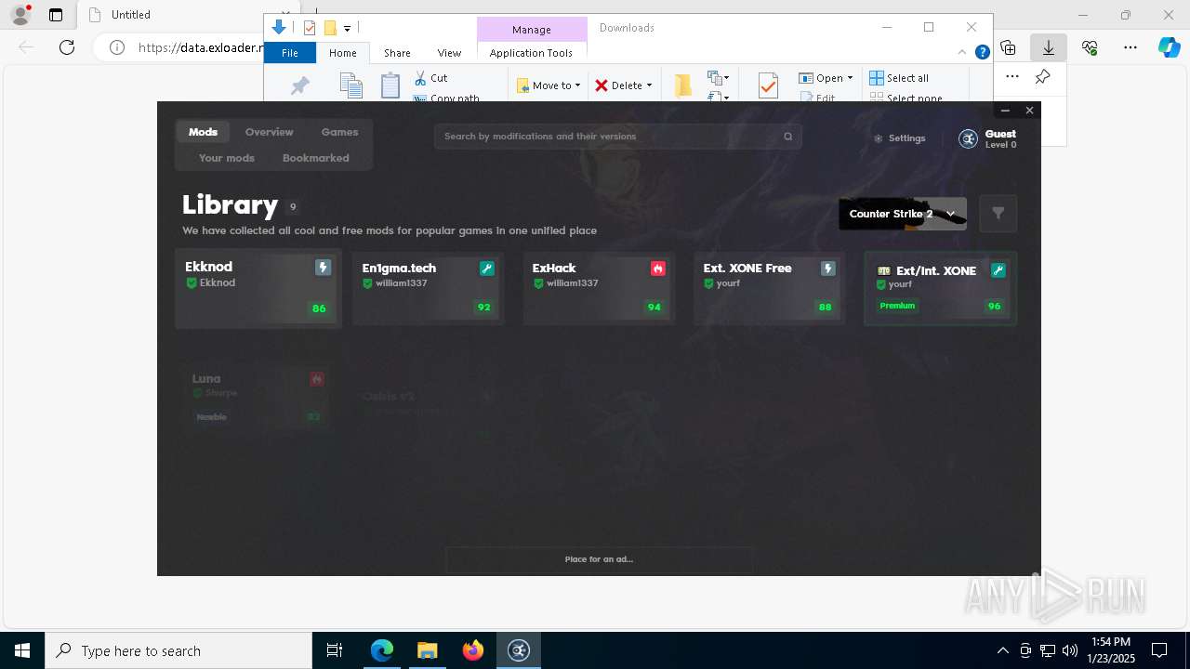
Task: Open Firefox from the taskbar
Action: [x=473, y=650]
